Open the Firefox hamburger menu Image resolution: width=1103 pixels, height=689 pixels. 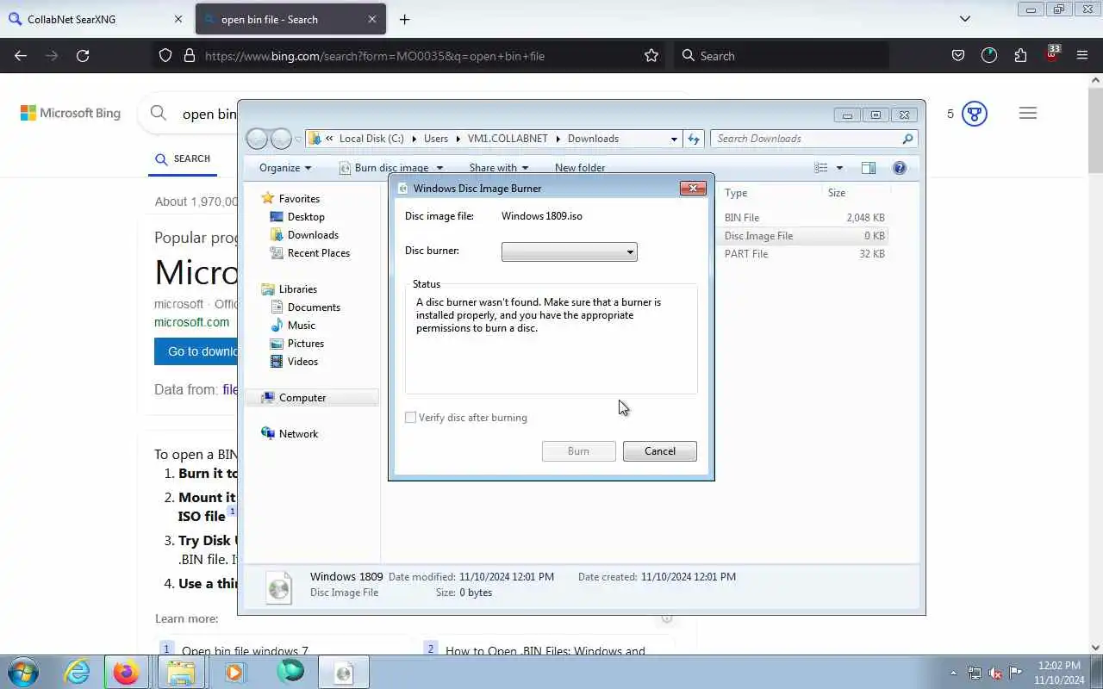[x=1082, y=55]
